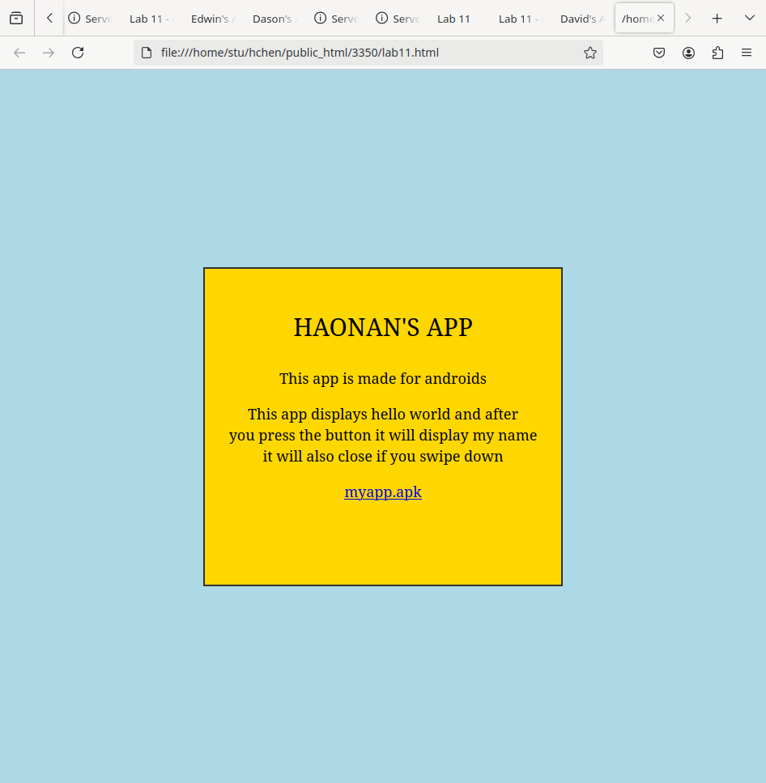The height and width of the screenshot is (783, 766).
Task: Switch to the Edwin's tab
Action: pyautogui.click(x=213, y=19)
